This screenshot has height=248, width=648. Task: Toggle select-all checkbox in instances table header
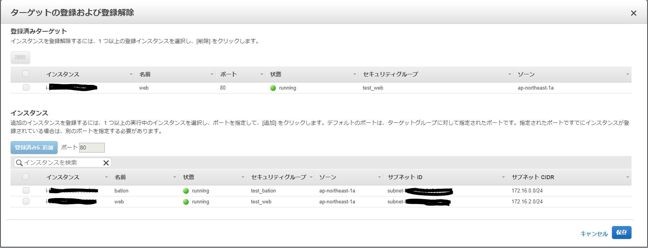click(x=26, y=177)
